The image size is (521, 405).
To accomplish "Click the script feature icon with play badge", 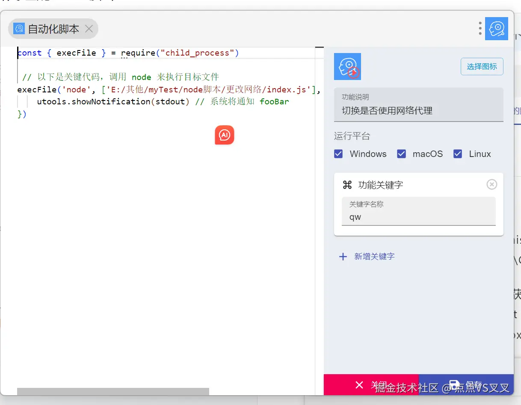I will click(347, 66).
